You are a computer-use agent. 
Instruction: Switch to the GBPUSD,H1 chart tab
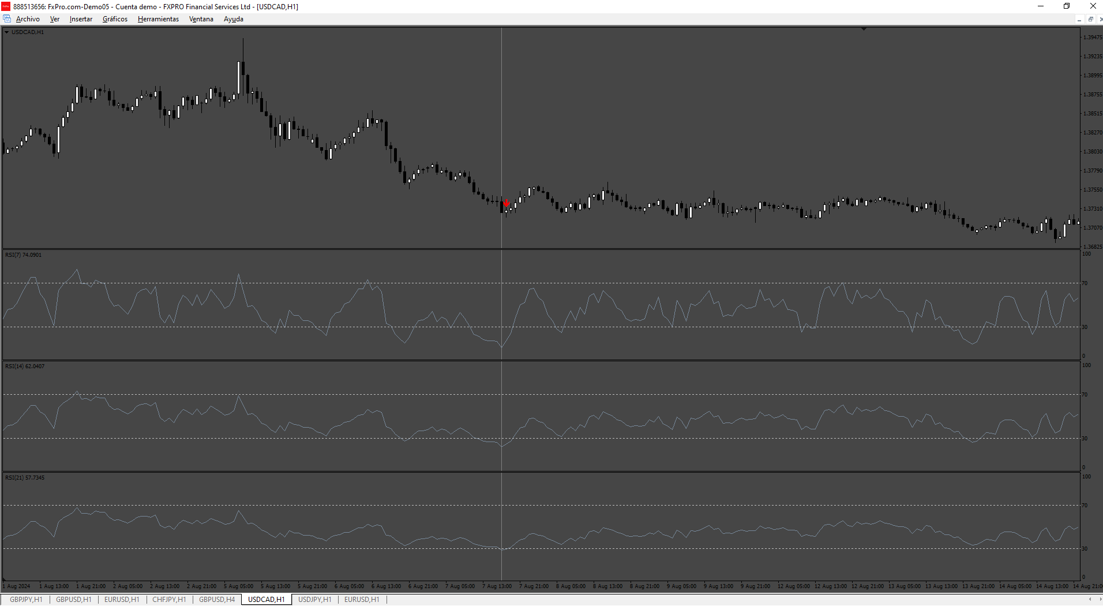coord(74,600)
